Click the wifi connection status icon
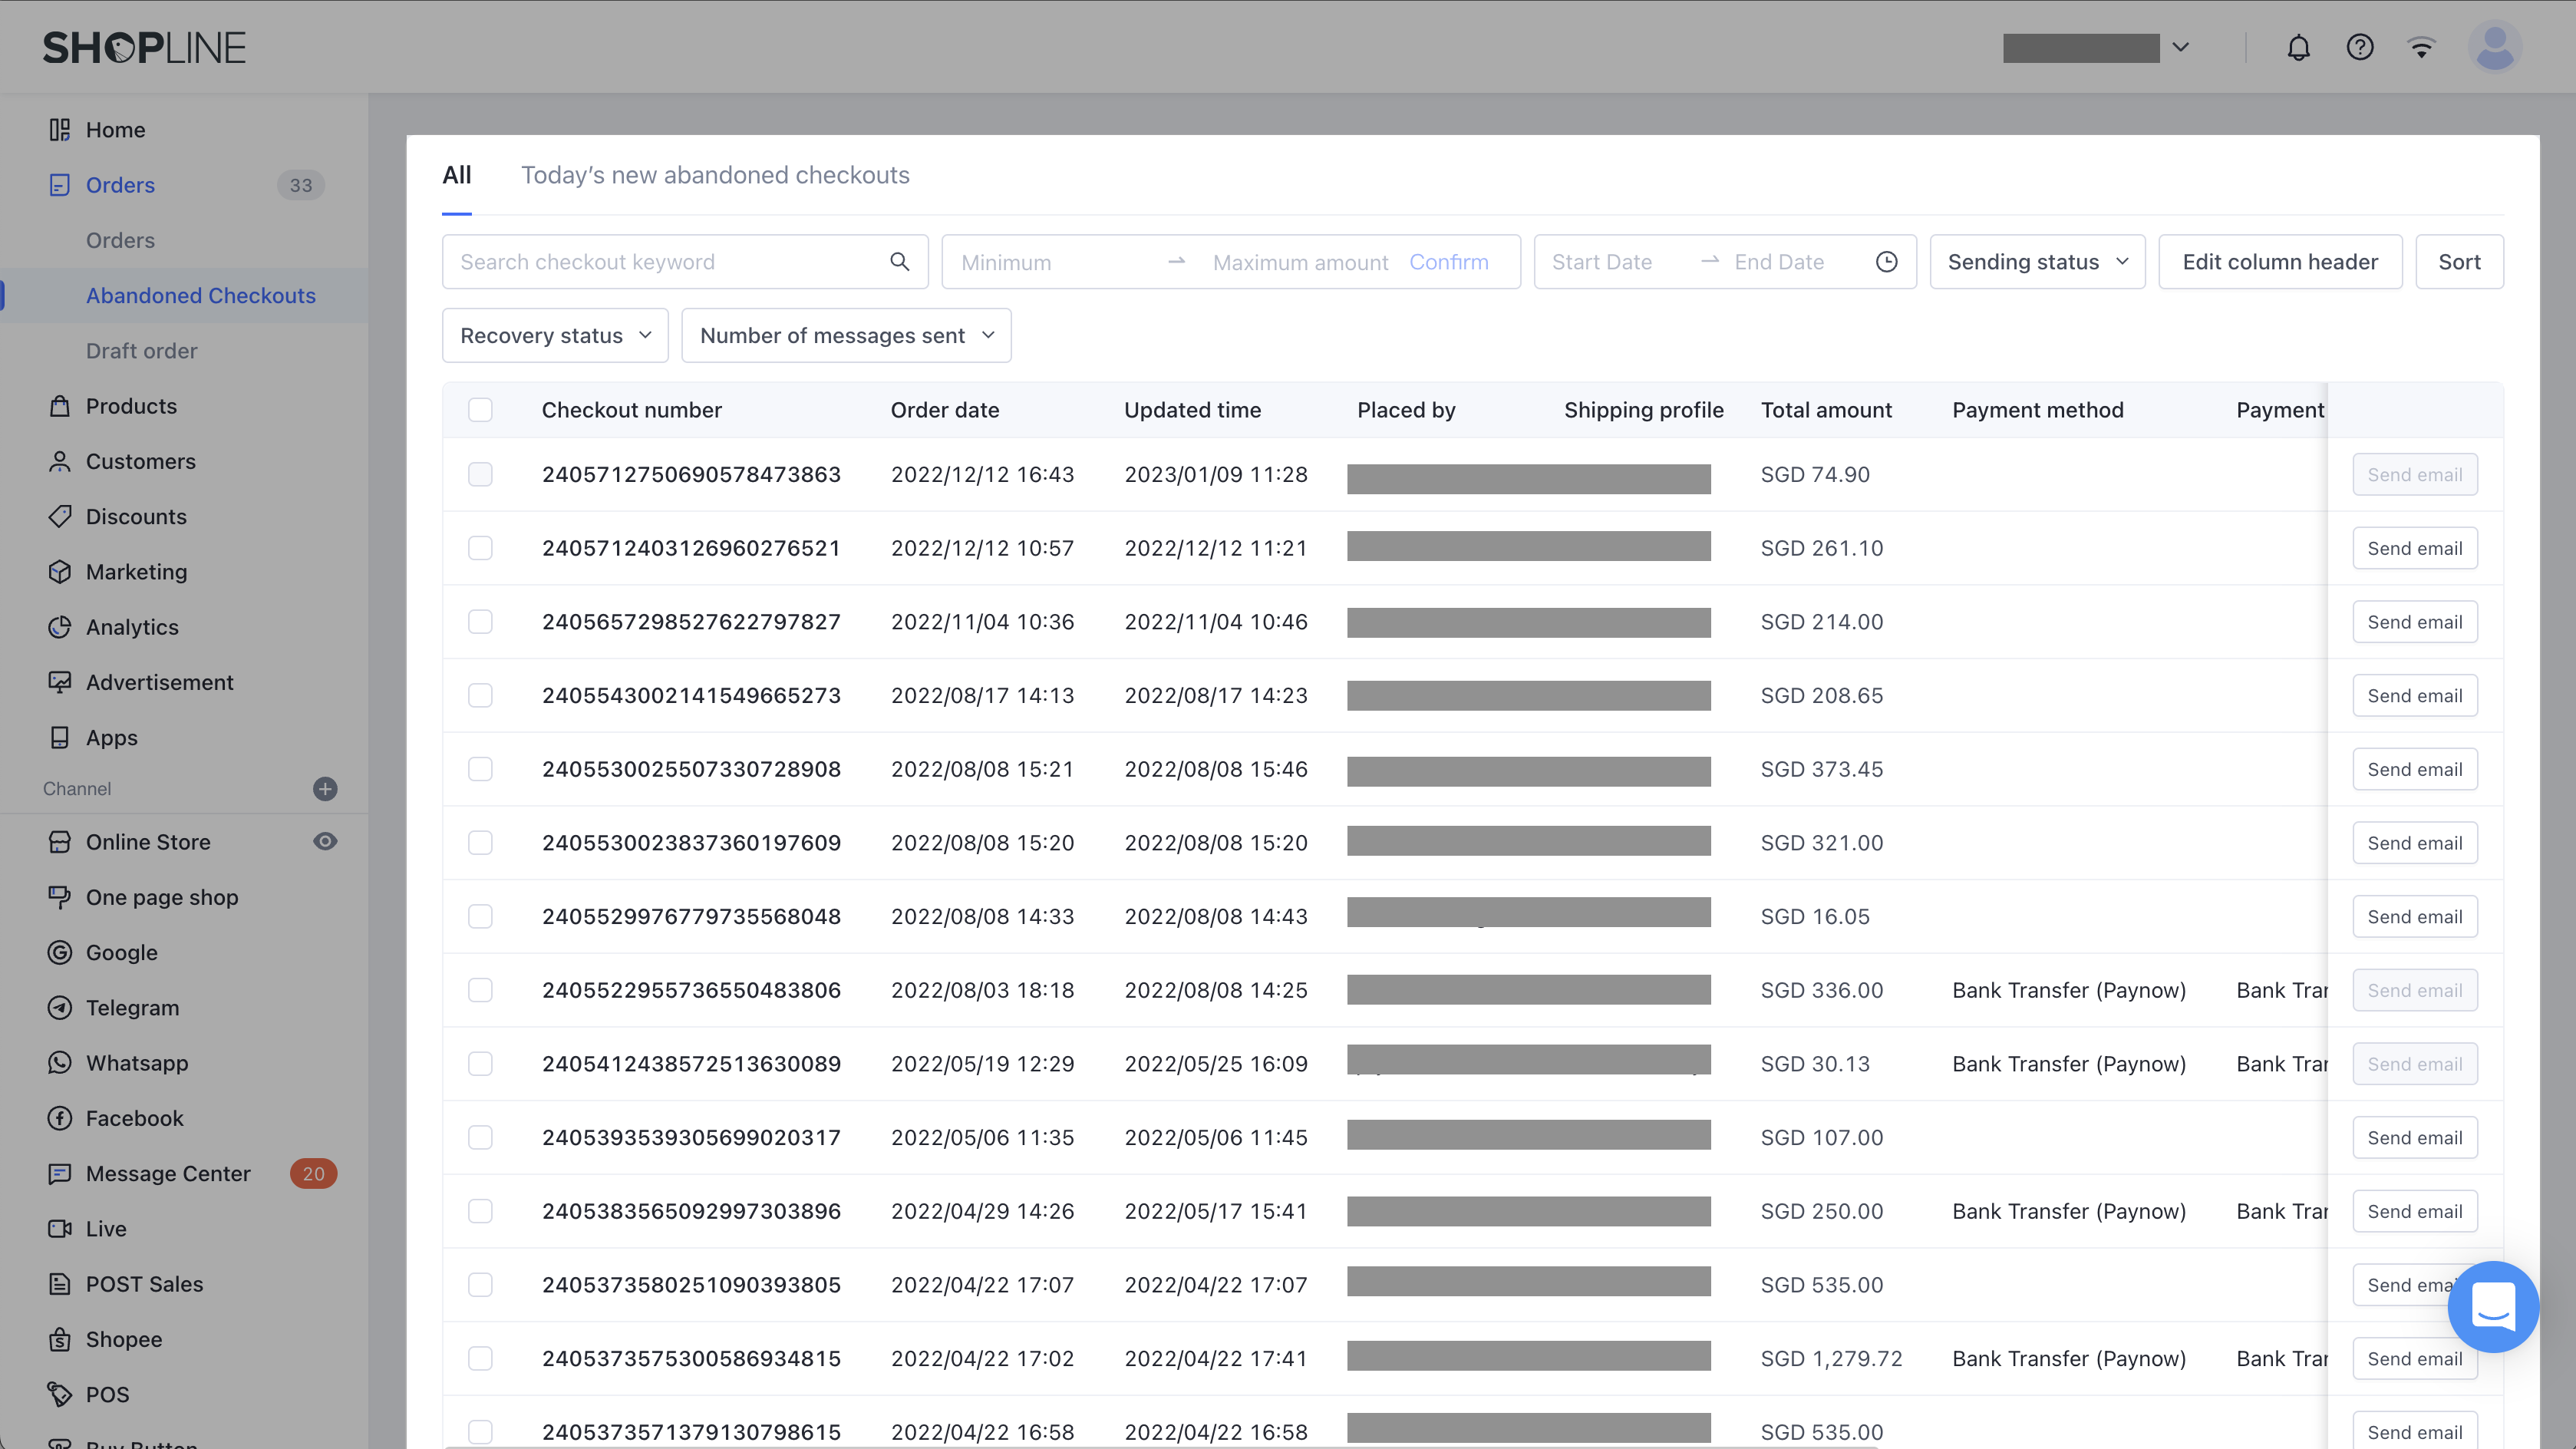2576x1449 pixels. (2421, 47)
